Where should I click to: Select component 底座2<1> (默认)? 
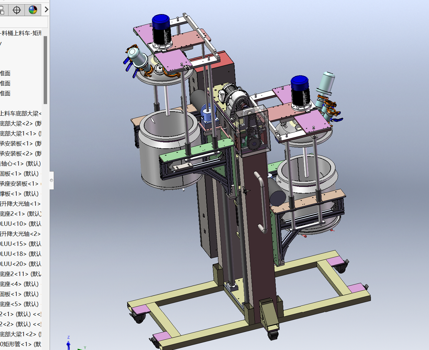21,214
